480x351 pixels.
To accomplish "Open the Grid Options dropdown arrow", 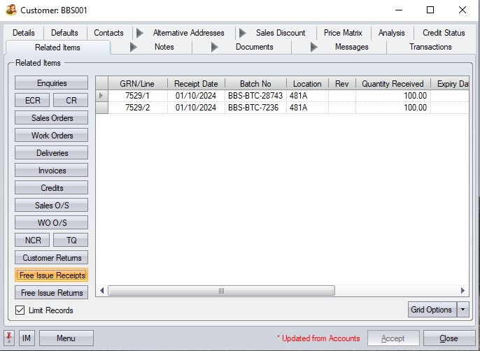I will [462, 310].
